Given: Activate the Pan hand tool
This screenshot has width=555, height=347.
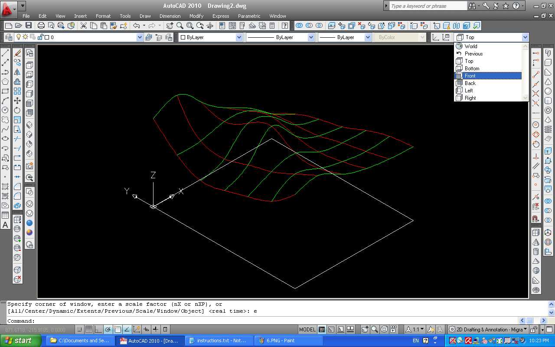Looking at the screenshot, I should click(170, 26).
